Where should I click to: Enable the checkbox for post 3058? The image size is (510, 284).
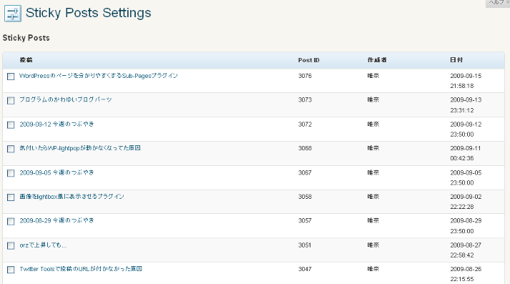(11, 197)
